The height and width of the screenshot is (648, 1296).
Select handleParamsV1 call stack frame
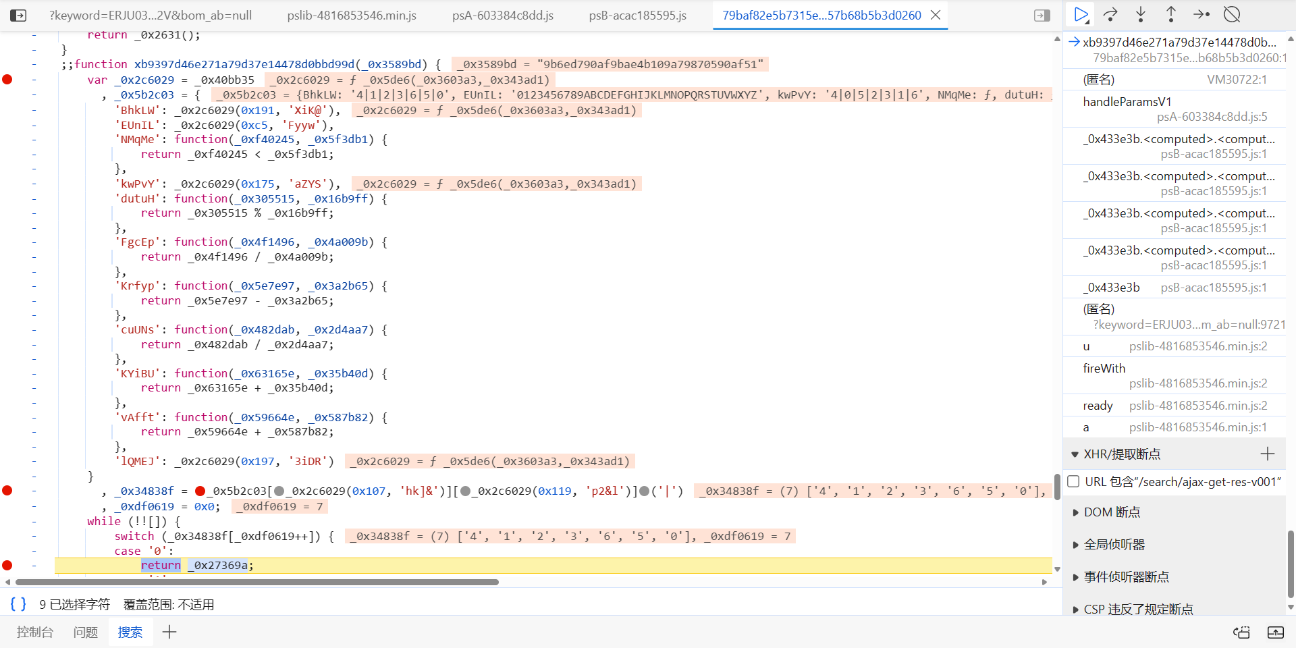tap(1174, 109)
